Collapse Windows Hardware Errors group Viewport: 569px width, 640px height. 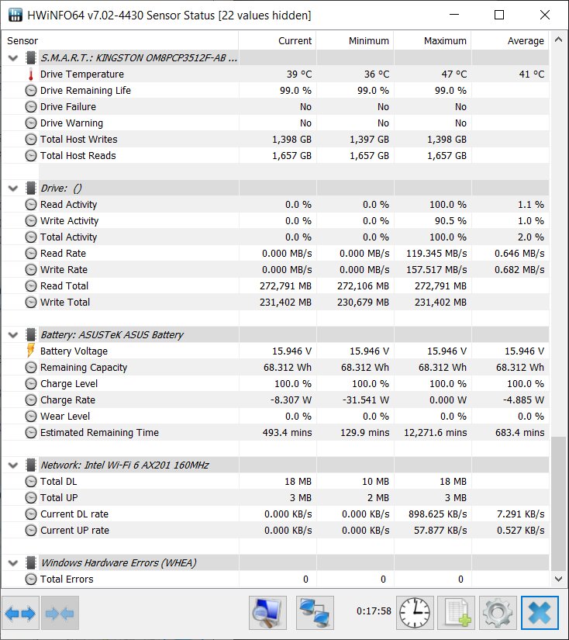click(x=13, y=563)
